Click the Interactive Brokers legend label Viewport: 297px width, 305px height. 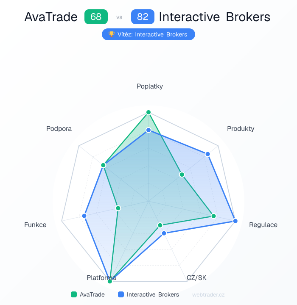[x=153, y=294]
